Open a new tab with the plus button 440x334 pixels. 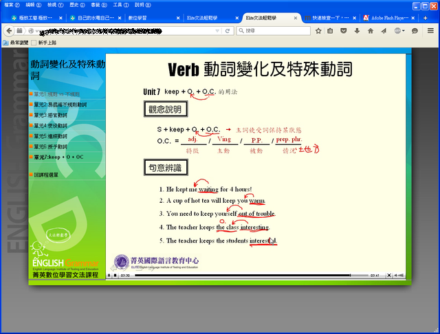pyautogui.click(x=425, y=18)
